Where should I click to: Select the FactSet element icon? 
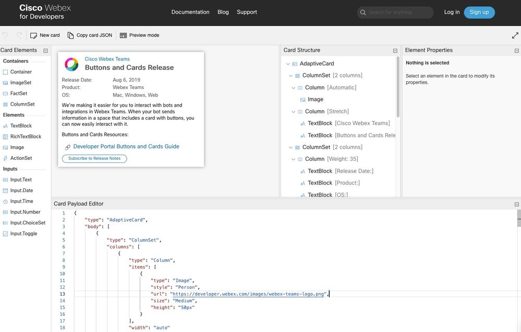5,94
